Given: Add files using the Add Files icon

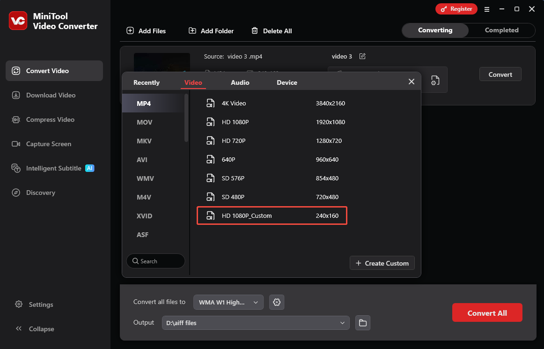Looking at the screenshot, I should [130, 31].
